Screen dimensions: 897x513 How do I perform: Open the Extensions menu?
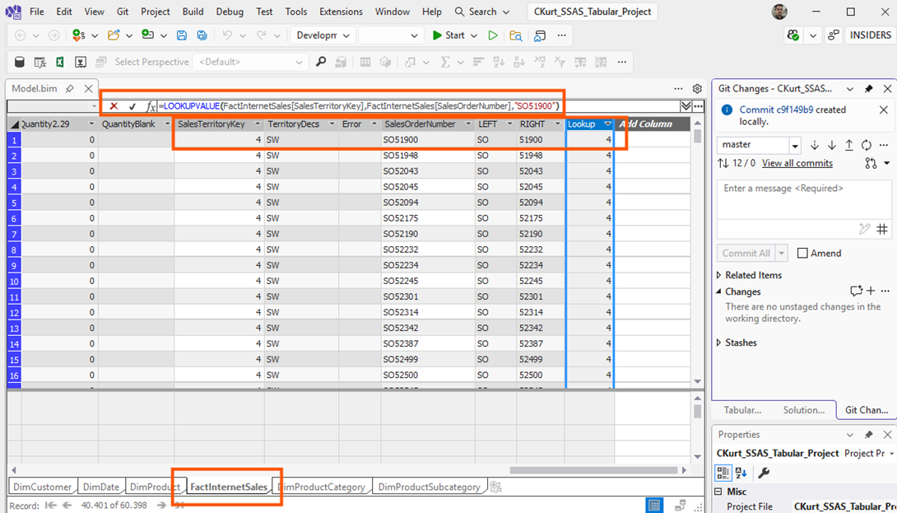(341, 12)
